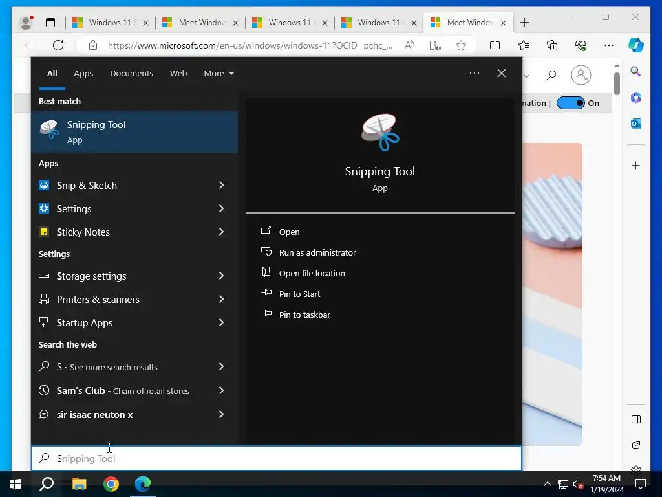The image size is (662, 497).
Task: Expand Sam's Club web result chevron
Action: (x=221, y=390)
